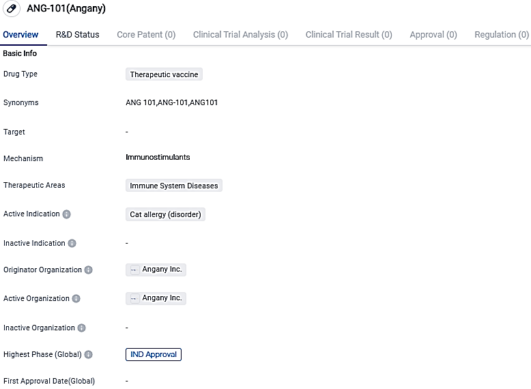Click logo placeholder in Active Organization chip
531x389 pixels.
pyautogui.click(x=134, y=298)
